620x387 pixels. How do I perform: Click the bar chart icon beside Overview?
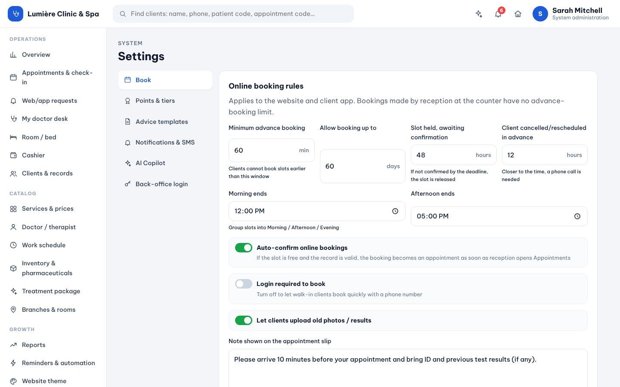(x=13, y=55)
